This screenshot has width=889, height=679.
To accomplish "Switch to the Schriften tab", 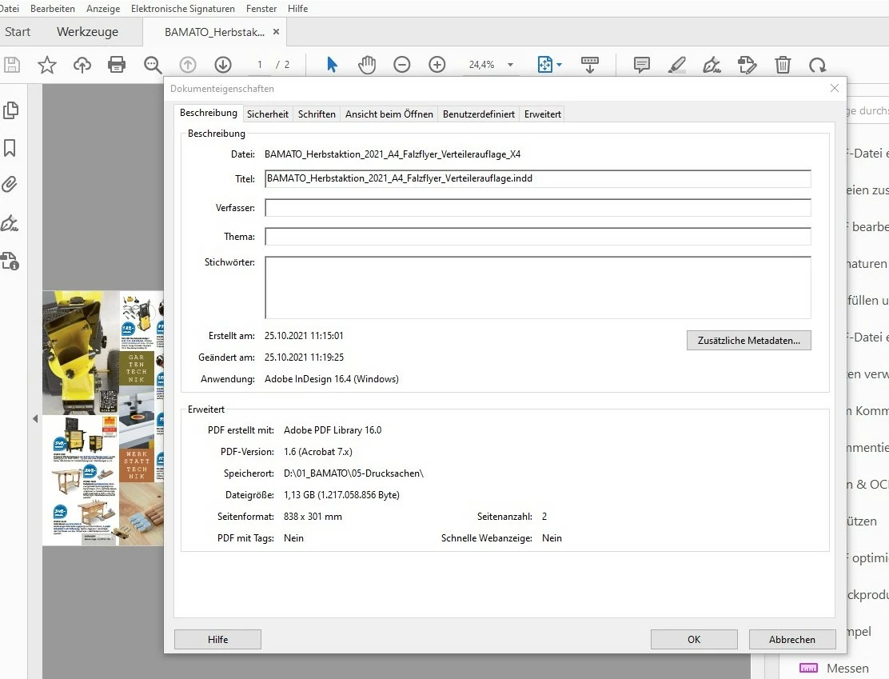I will point(317,114).
